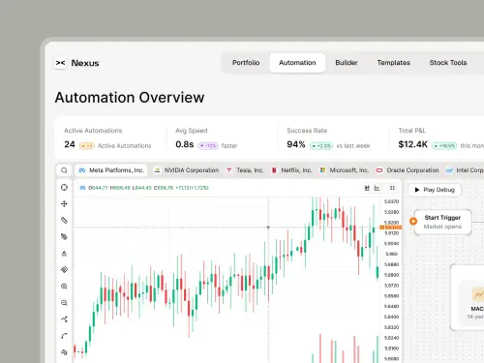484x363 pixels.
Task: Click the 'vs last week' text
Action: [353, 146]
